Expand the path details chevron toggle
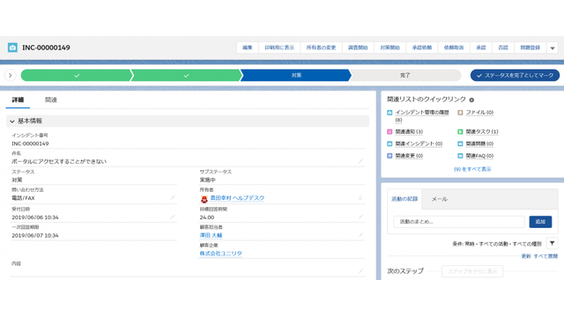Image resolution: width=564 pixels, height=317 pixels. 10,76
